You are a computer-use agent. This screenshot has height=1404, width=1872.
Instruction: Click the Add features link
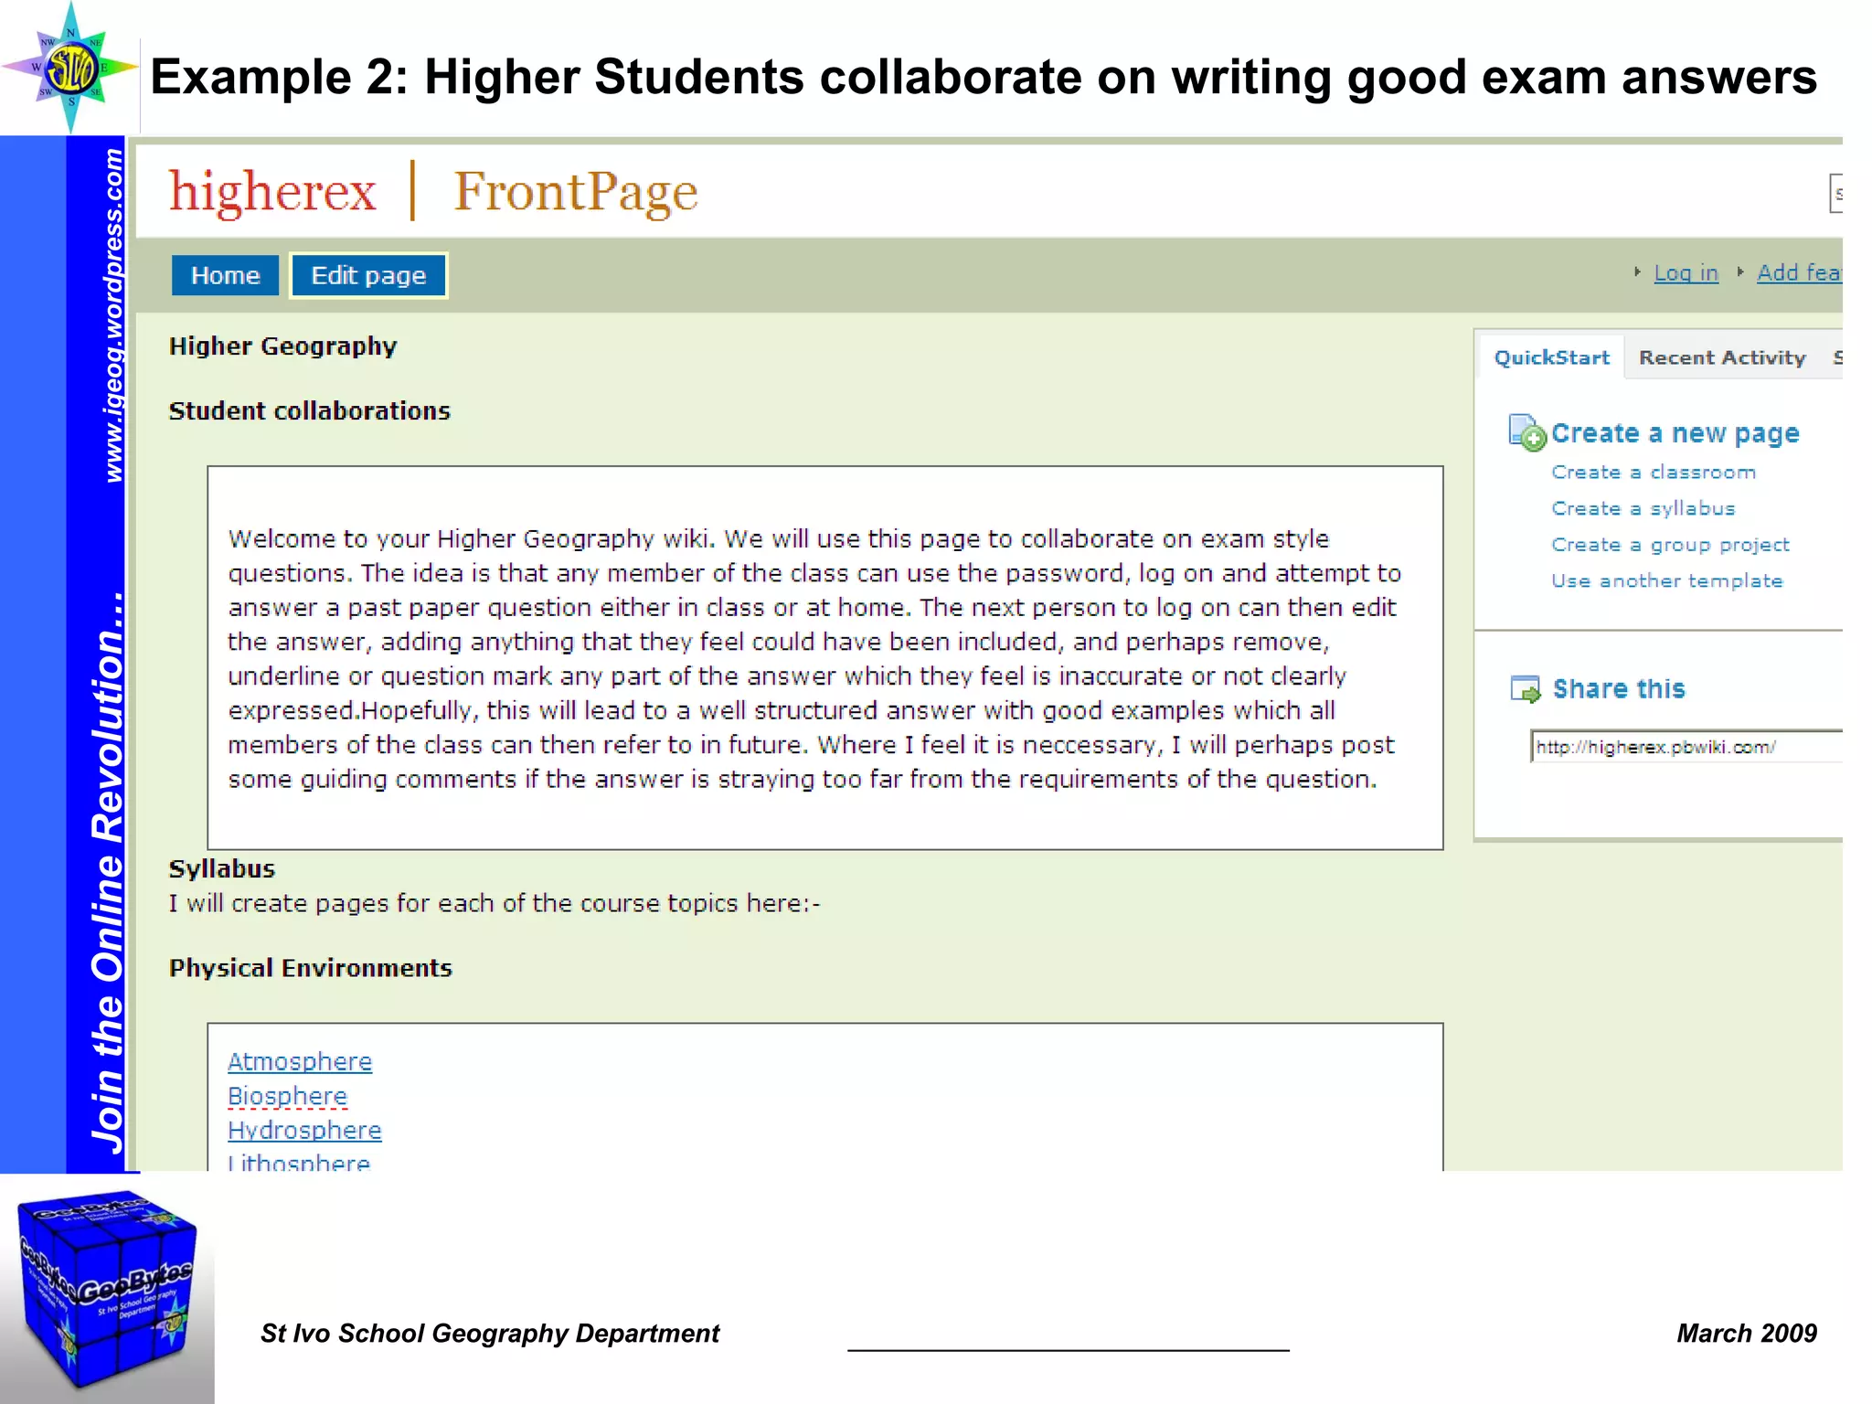pos(1798,272)
